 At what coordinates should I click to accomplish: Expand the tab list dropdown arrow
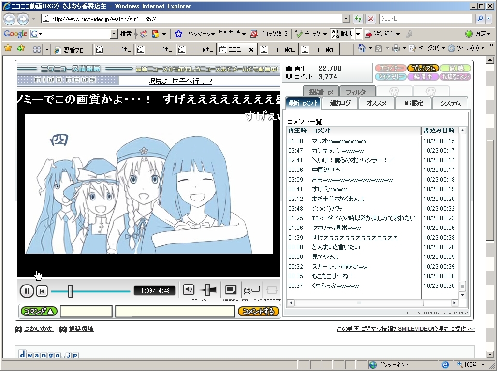tap(47, 49)
